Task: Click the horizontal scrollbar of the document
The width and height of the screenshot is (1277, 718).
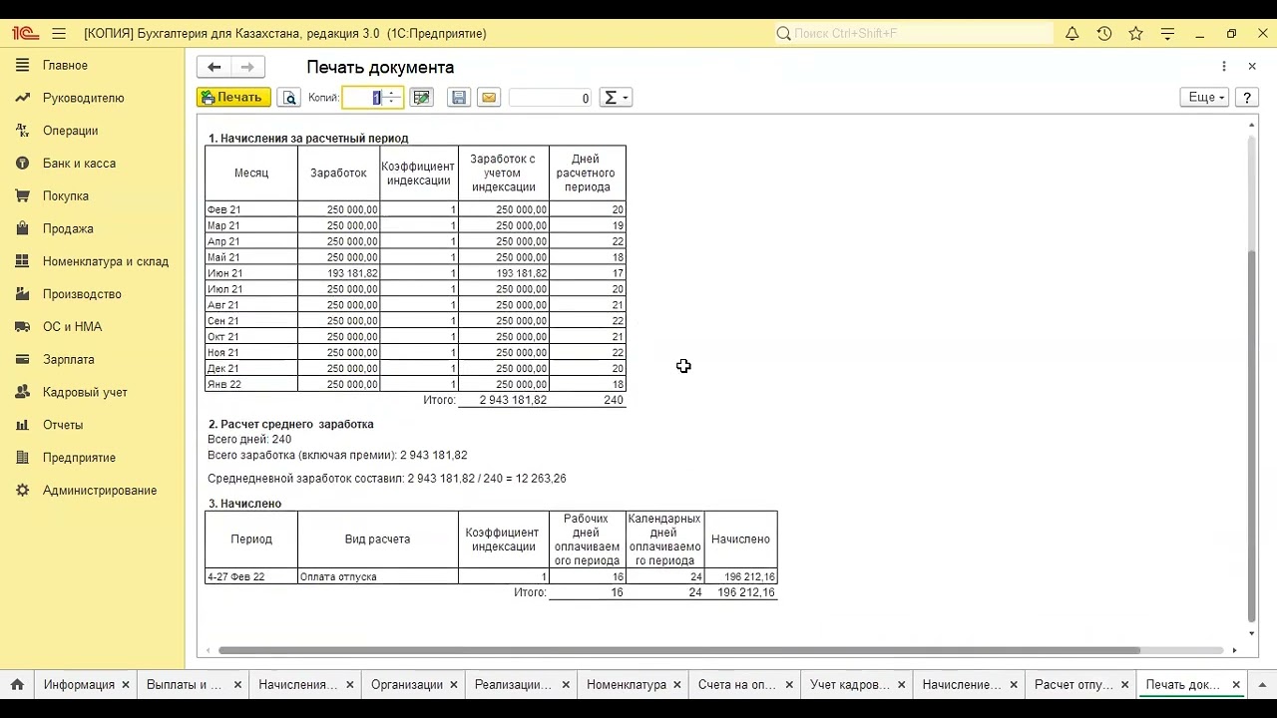Action: coord(678,650)
